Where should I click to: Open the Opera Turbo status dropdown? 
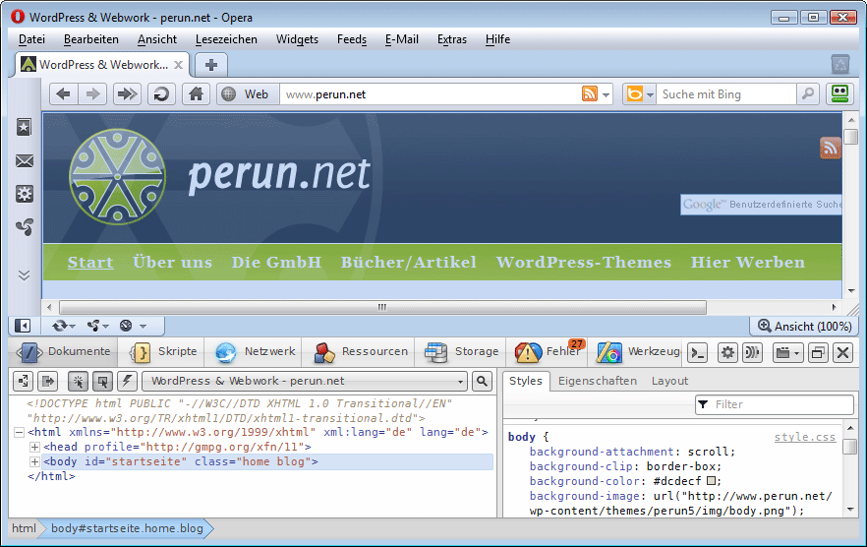[x=133, y=326]
